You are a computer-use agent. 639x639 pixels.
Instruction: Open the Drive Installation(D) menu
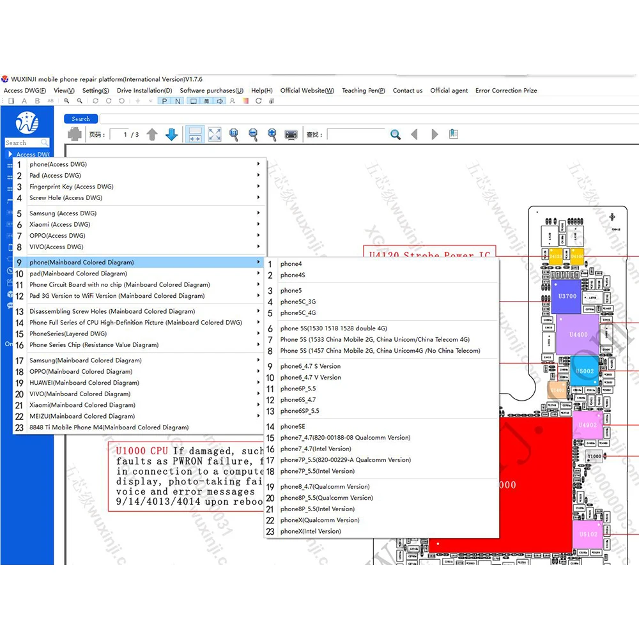144,91
